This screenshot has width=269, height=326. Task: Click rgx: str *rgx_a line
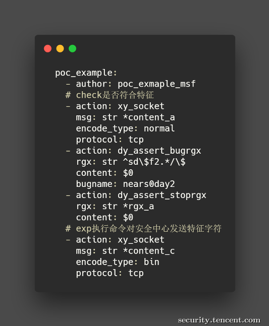(x=115, y=207)
